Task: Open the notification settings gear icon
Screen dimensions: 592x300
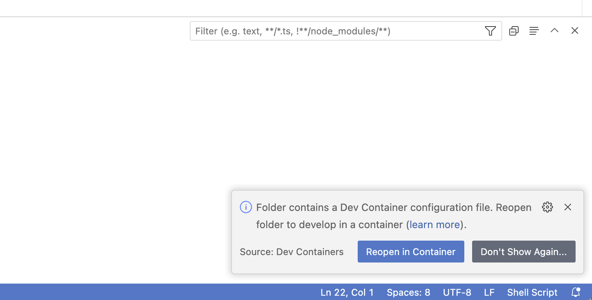Action: (547, 207)
